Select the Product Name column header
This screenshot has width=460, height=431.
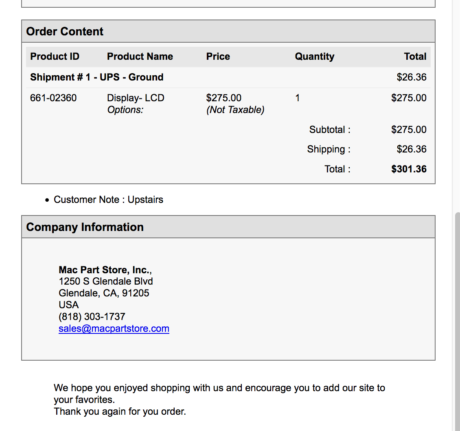point(140,56)
